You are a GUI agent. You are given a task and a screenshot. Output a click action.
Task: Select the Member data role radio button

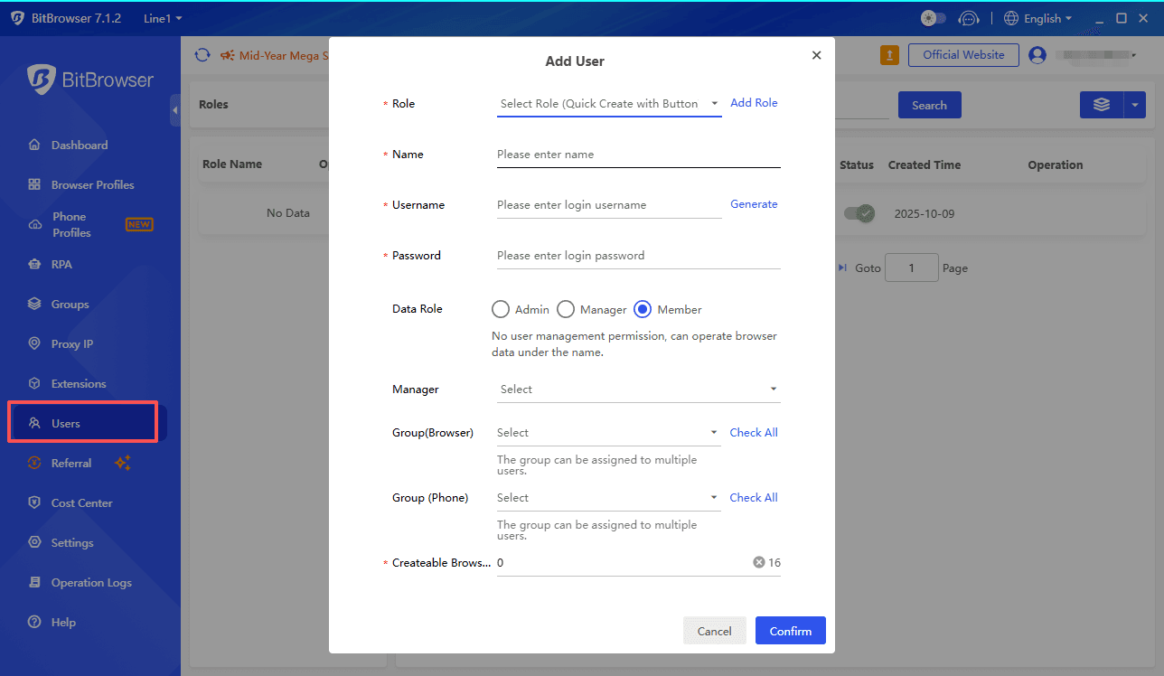point(643,309)
